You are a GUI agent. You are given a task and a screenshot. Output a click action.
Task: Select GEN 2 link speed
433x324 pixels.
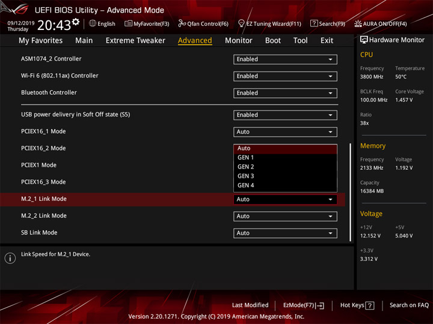285,167
